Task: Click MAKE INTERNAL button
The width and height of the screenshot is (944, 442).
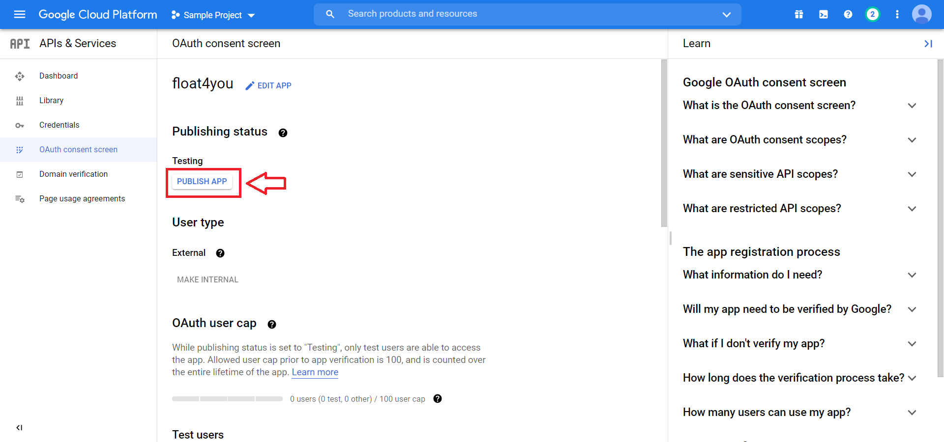Action: 207,279
